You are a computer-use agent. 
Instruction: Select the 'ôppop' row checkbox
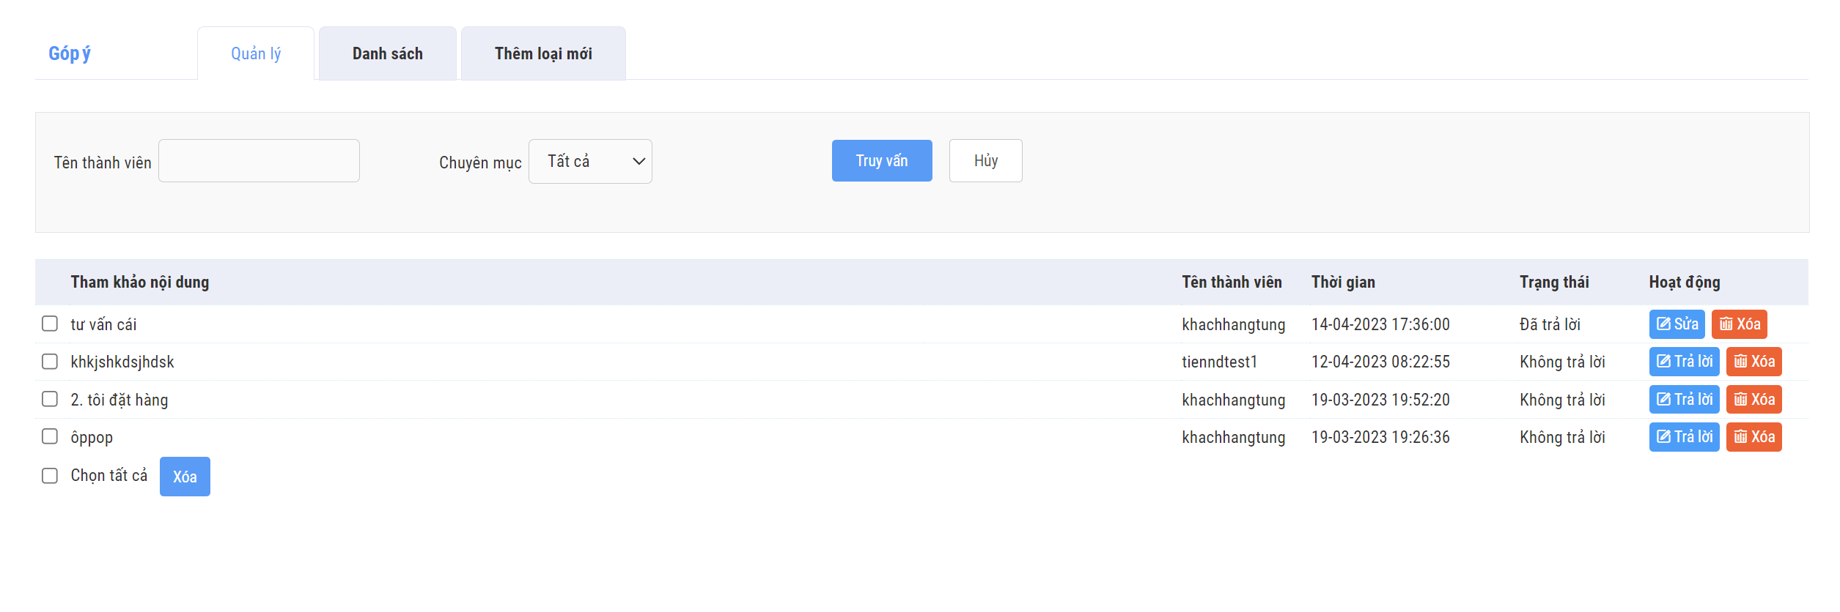(50, 436)
